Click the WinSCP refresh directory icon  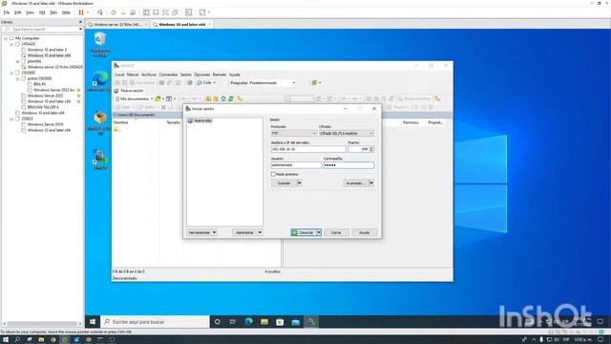(x=231, y=98)
